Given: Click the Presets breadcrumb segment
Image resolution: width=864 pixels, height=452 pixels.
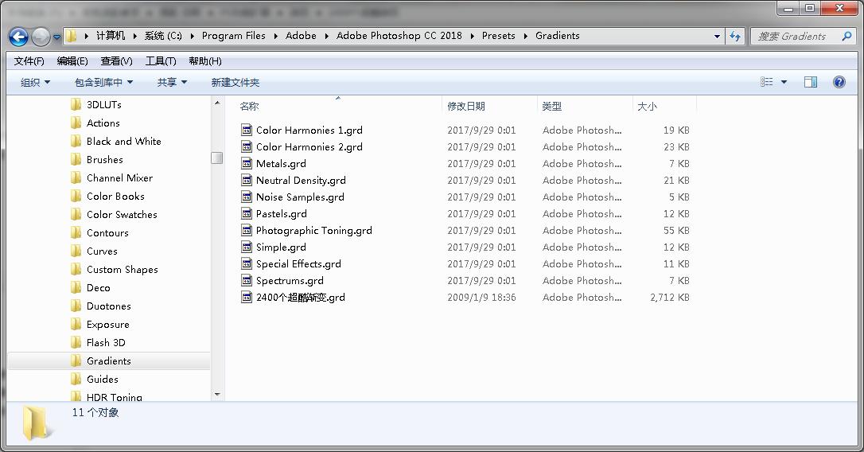Looking at the screenshot, I should coord(498,36).
